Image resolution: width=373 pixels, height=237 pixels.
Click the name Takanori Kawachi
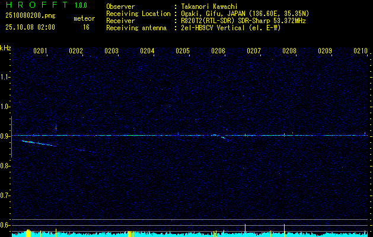click(x=209, y=7)
